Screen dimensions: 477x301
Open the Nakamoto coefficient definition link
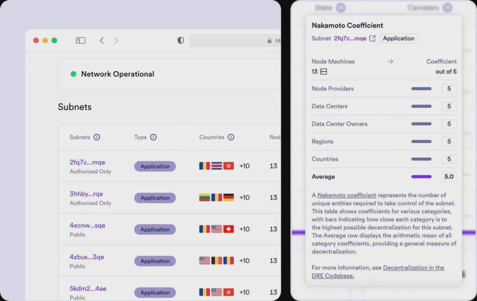(x=347, y=195)
